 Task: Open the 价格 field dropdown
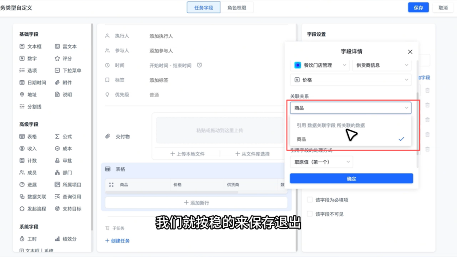351,80
